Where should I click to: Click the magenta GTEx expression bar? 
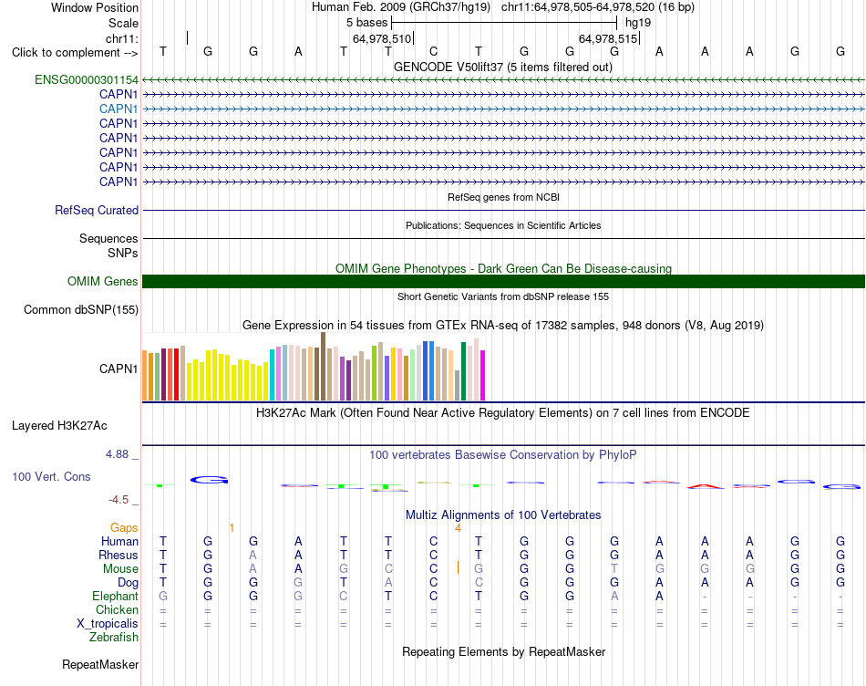tap(483, 375)
